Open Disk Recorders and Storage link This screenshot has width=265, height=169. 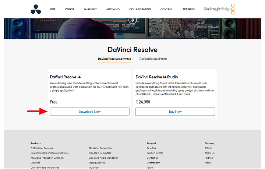pos(45,168)
